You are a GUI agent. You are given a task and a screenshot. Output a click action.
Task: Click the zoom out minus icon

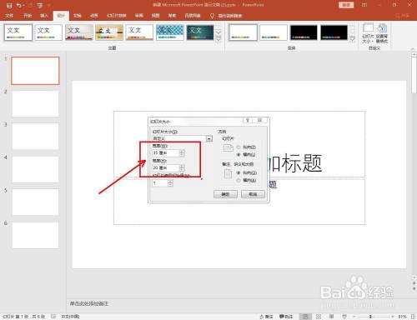point(354,317)
